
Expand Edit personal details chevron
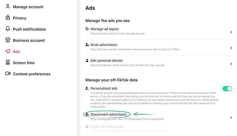231,64
